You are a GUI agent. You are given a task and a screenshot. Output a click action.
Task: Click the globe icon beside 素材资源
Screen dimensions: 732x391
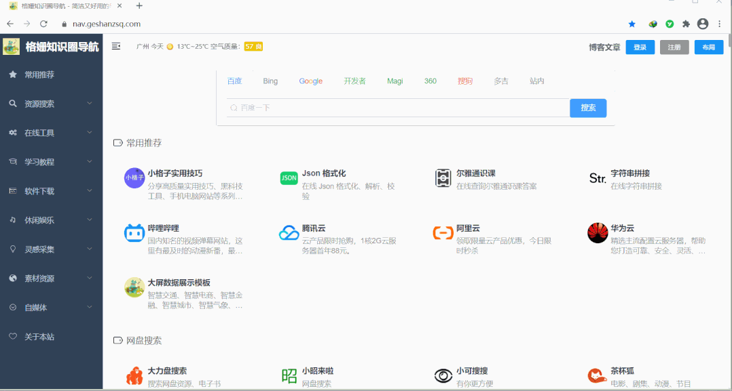(13, 279)
